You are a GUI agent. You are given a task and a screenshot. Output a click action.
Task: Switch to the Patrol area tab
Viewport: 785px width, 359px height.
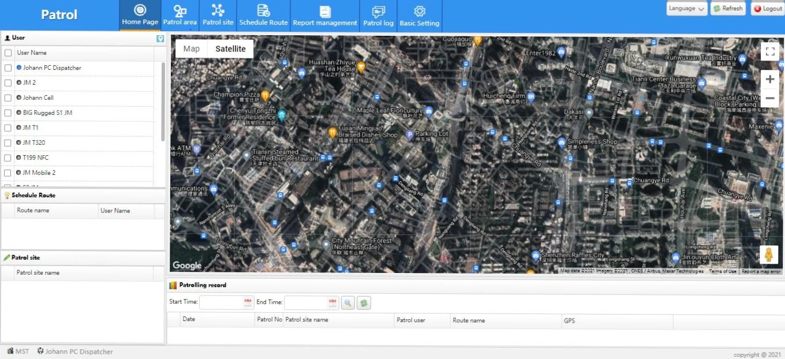[x=180, y=16]
